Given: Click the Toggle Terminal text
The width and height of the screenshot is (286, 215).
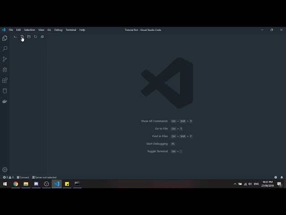Looking at the screenshot, I should 157,151.
